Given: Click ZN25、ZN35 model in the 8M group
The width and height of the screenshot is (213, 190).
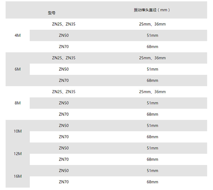Looking at the screenshot, I should (x=64, y=92).
